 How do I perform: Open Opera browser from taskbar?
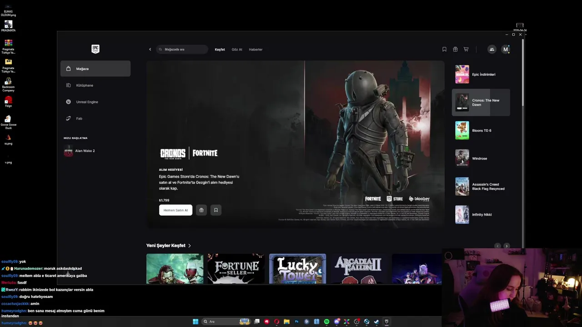click(276, 322)
